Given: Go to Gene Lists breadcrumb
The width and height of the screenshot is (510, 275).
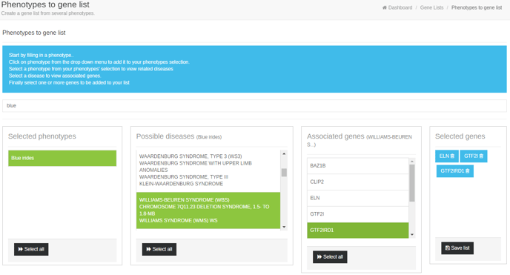Looking at the screenshot, I should [431, 7].
